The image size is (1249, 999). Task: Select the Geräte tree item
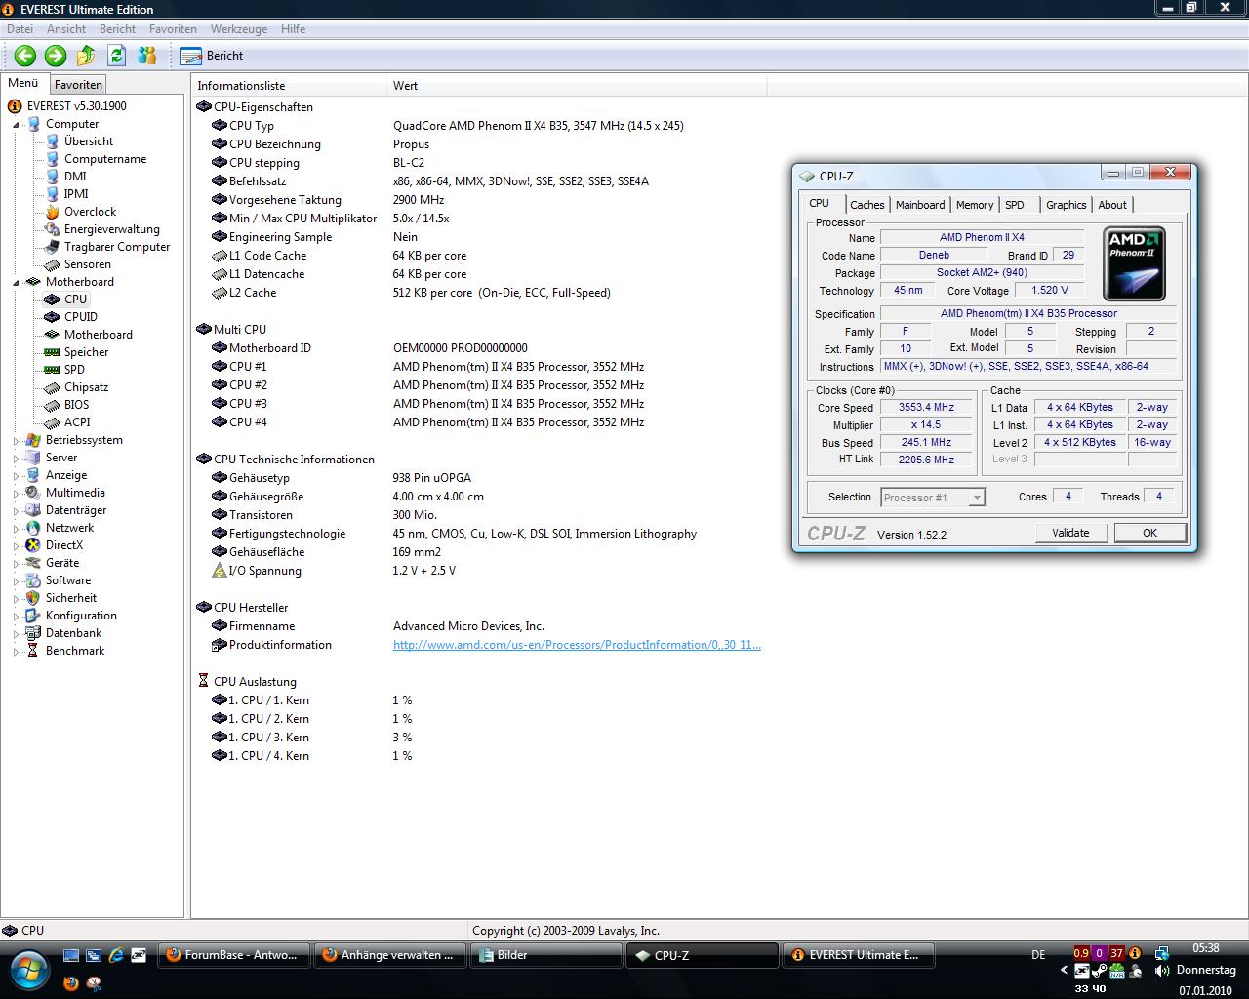[x=62, y=563]
